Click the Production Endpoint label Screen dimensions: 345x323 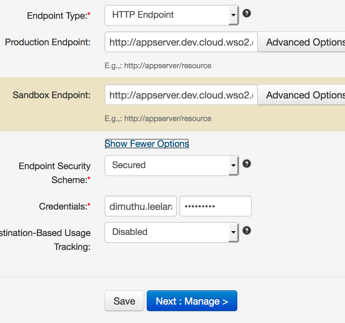(x=48, y=42)
